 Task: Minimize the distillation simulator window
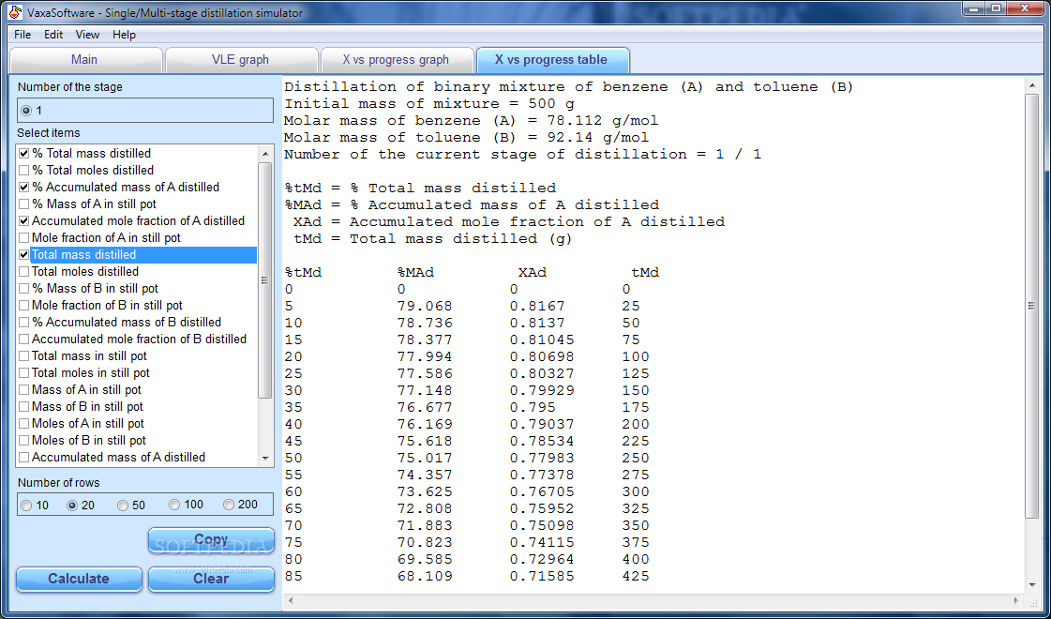pyautogui.click(x=975, y=8)
